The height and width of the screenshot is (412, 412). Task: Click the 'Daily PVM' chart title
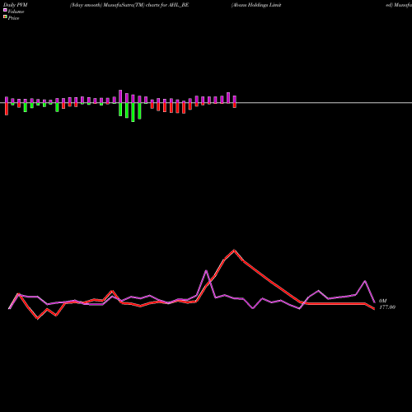tap(16, 5)
